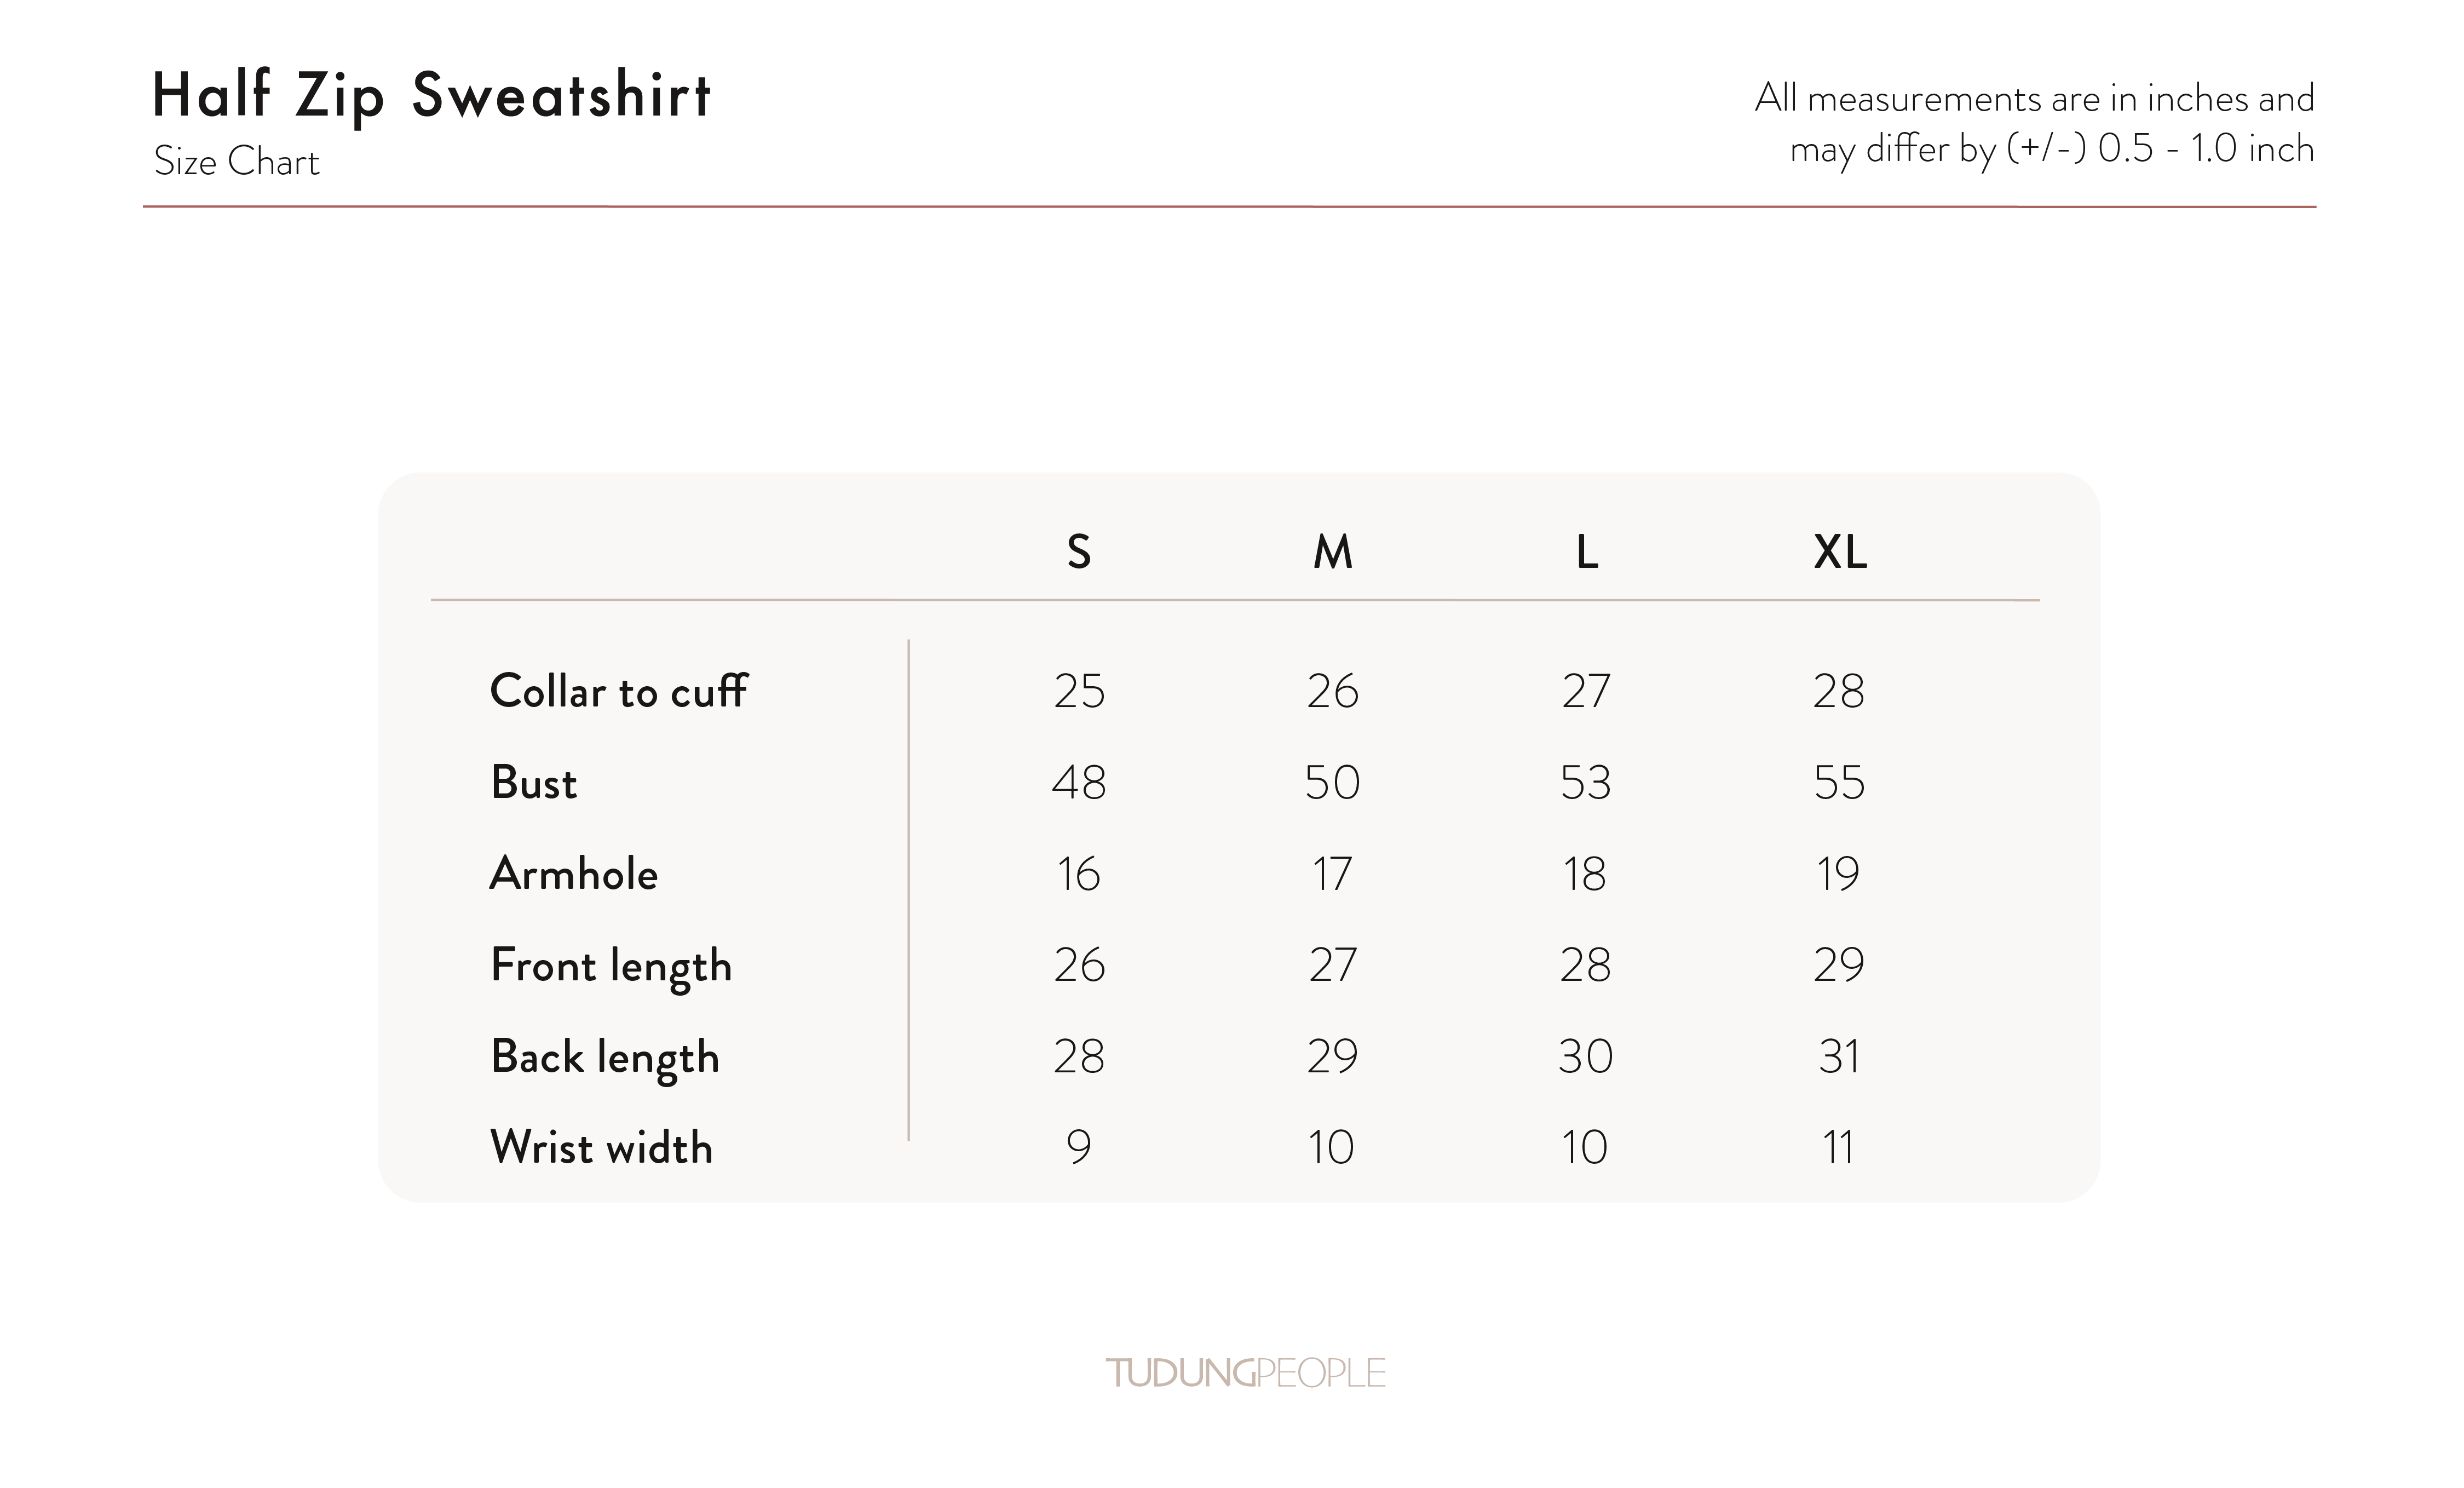Click the Back length row label

click(x=605, y=1057)
